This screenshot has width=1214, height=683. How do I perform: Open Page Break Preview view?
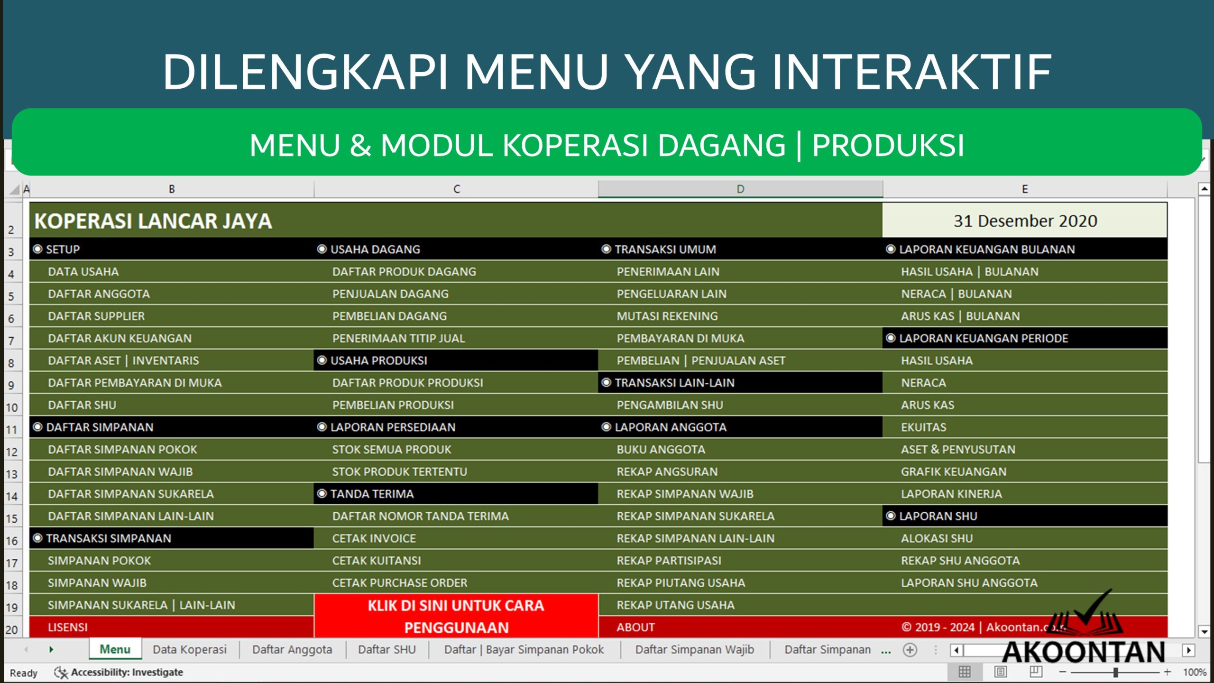pos(1037,672)
